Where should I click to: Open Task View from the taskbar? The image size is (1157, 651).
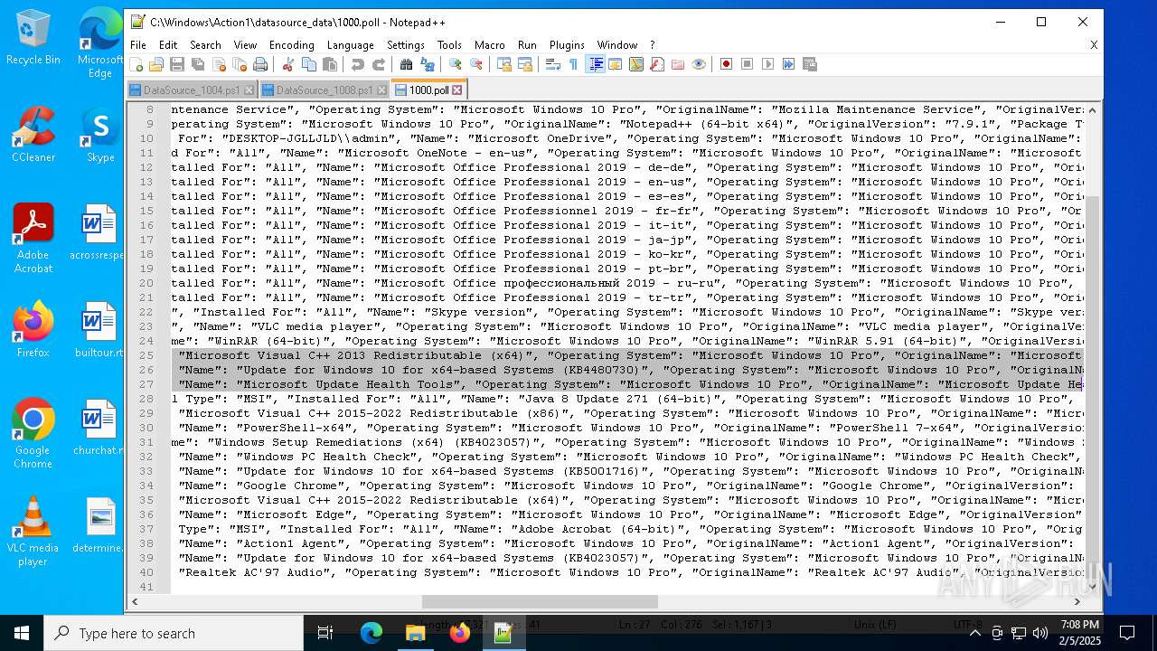point(325,633)
